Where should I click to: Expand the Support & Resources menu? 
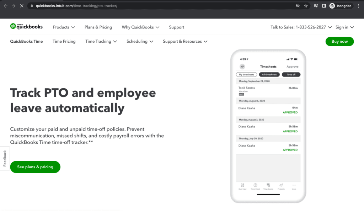pyautogui.click(x=185, y=41)
